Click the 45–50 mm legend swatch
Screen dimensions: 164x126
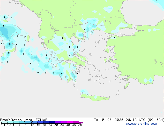pos(76,123)
